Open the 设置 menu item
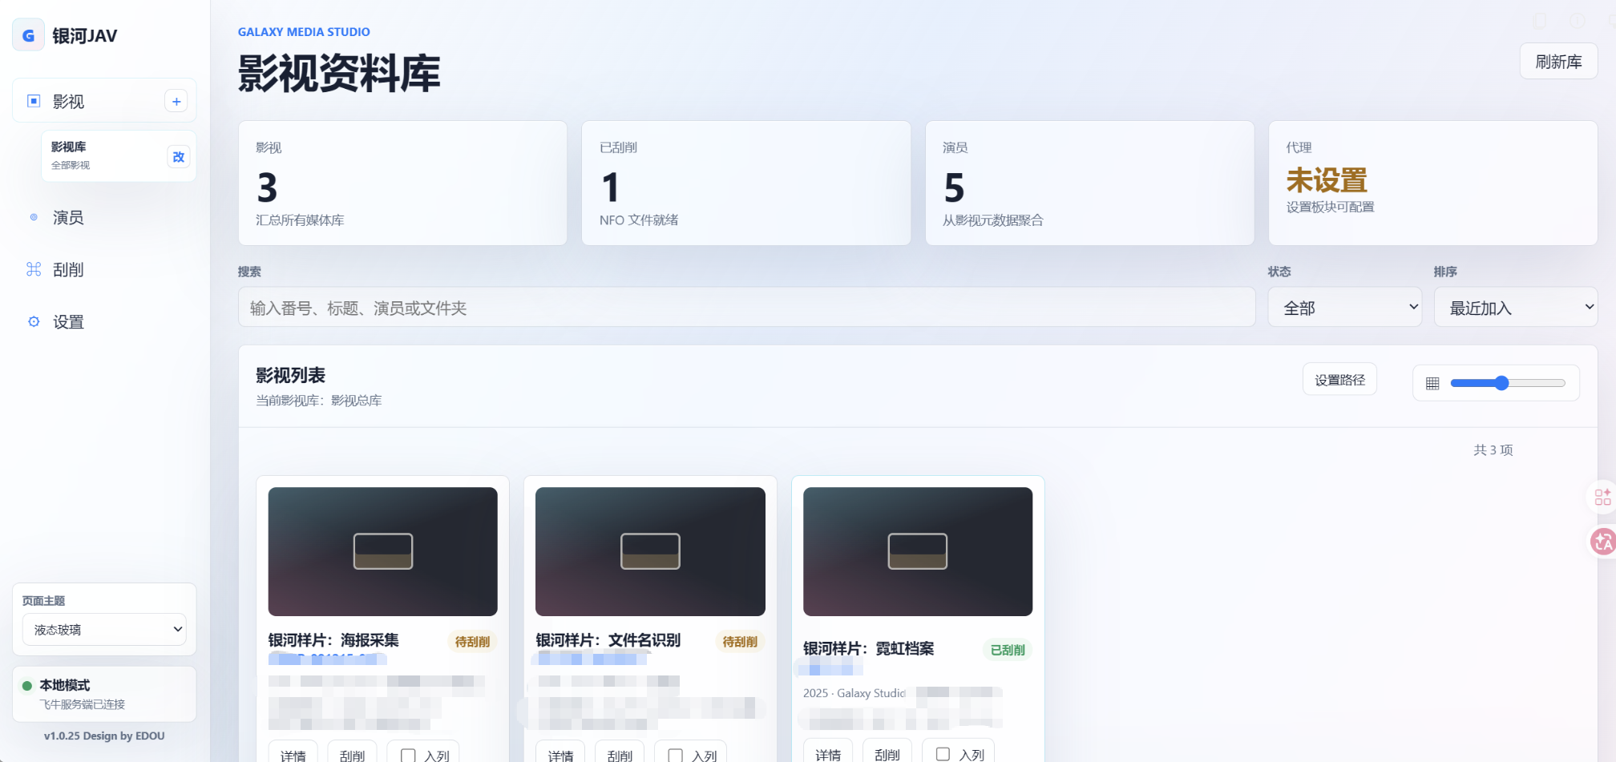 [x=104, y=321]
